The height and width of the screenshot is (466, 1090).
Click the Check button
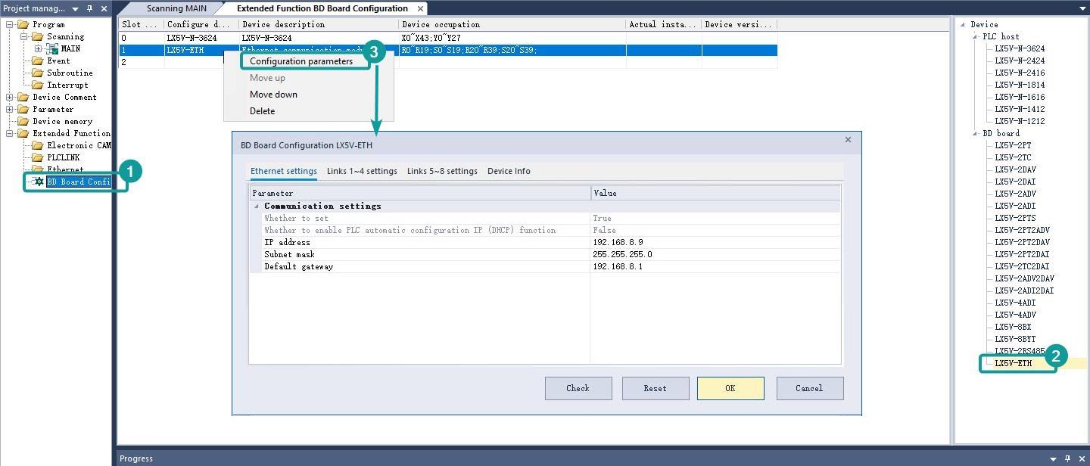[x=578, y=388]
